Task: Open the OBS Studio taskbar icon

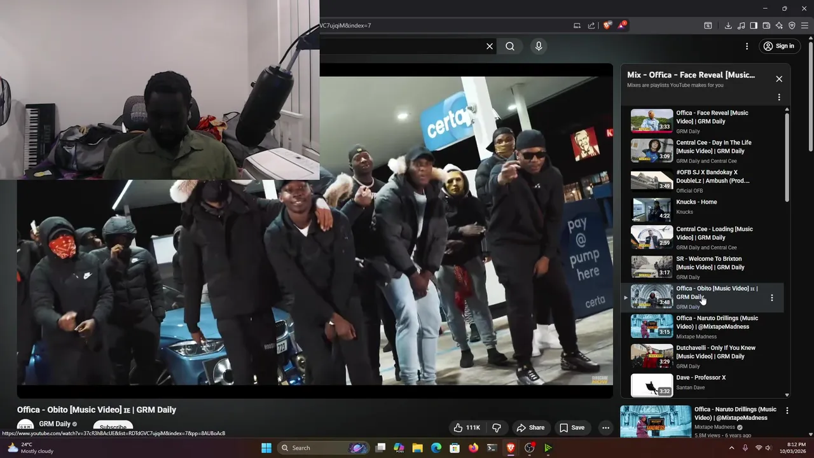Action: click(529, 448)
